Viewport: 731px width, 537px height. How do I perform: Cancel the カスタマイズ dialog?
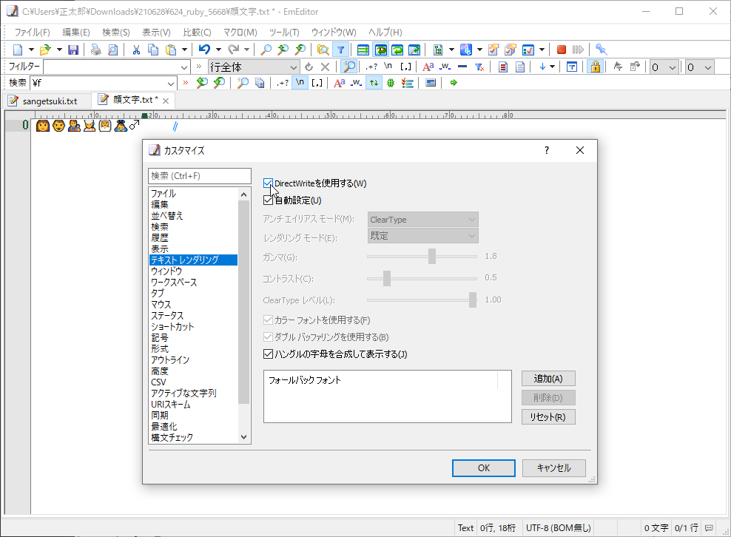click(553, 467)
